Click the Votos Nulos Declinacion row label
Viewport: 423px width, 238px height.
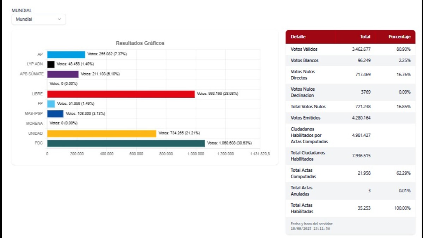pyautogui.click(x=303, y=92)
